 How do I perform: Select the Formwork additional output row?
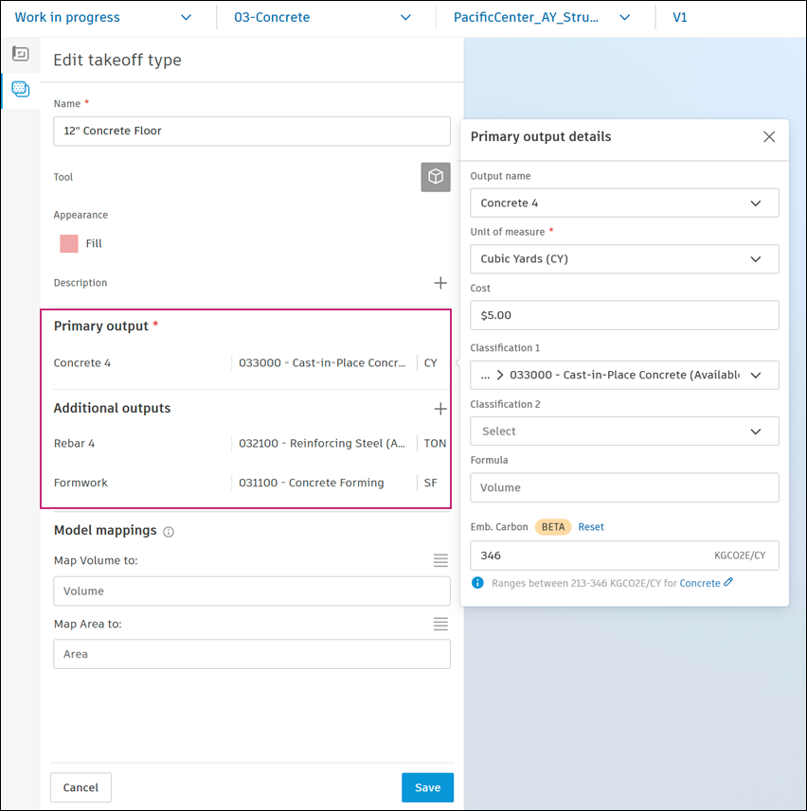[x=246, y=483]
